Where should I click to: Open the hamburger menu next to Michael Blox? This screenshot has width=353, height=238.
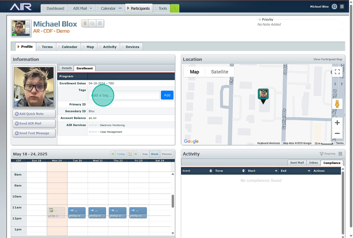tap(342, 7)
